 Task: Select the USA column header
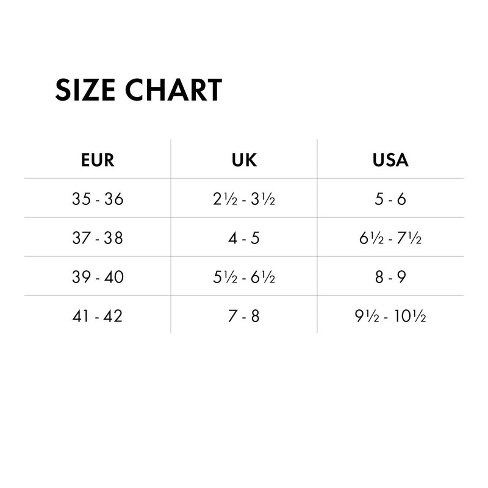pos(390,160)
